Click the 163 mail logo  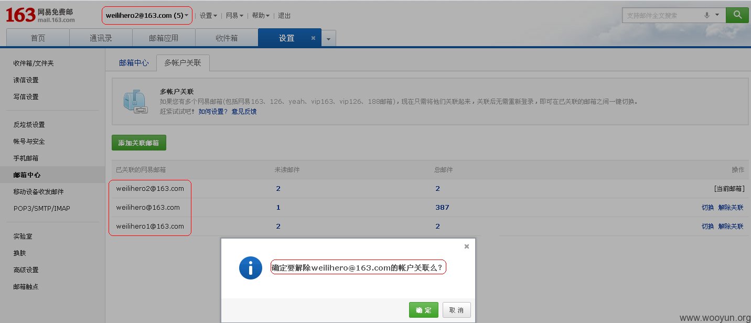40,15
